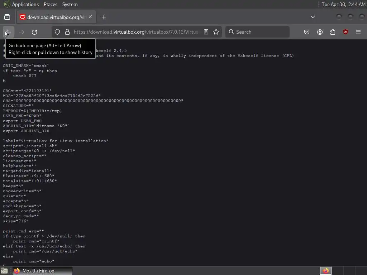Open the Applications menu

pos(25,4)
